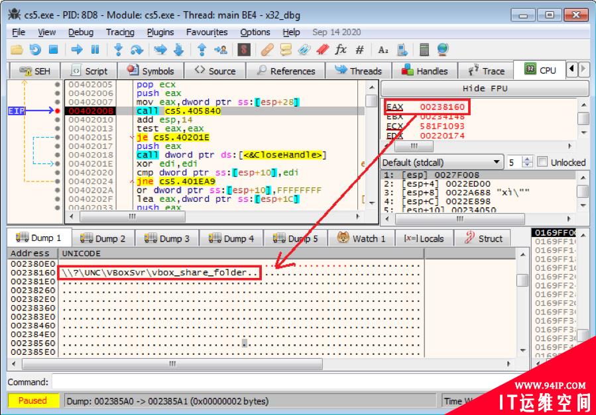This screenshot has height=415, width=596.
Task: Open the Source tab
Action: point(215,71)
